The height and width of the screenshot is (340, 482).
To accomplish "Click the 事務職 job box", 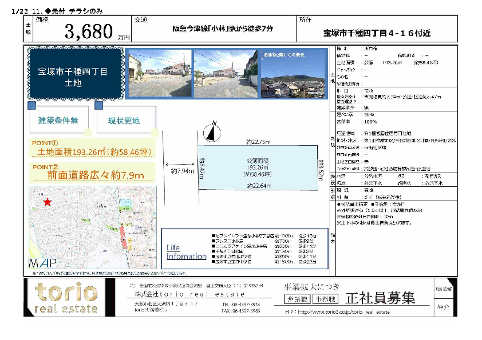I will pos(325,299).
